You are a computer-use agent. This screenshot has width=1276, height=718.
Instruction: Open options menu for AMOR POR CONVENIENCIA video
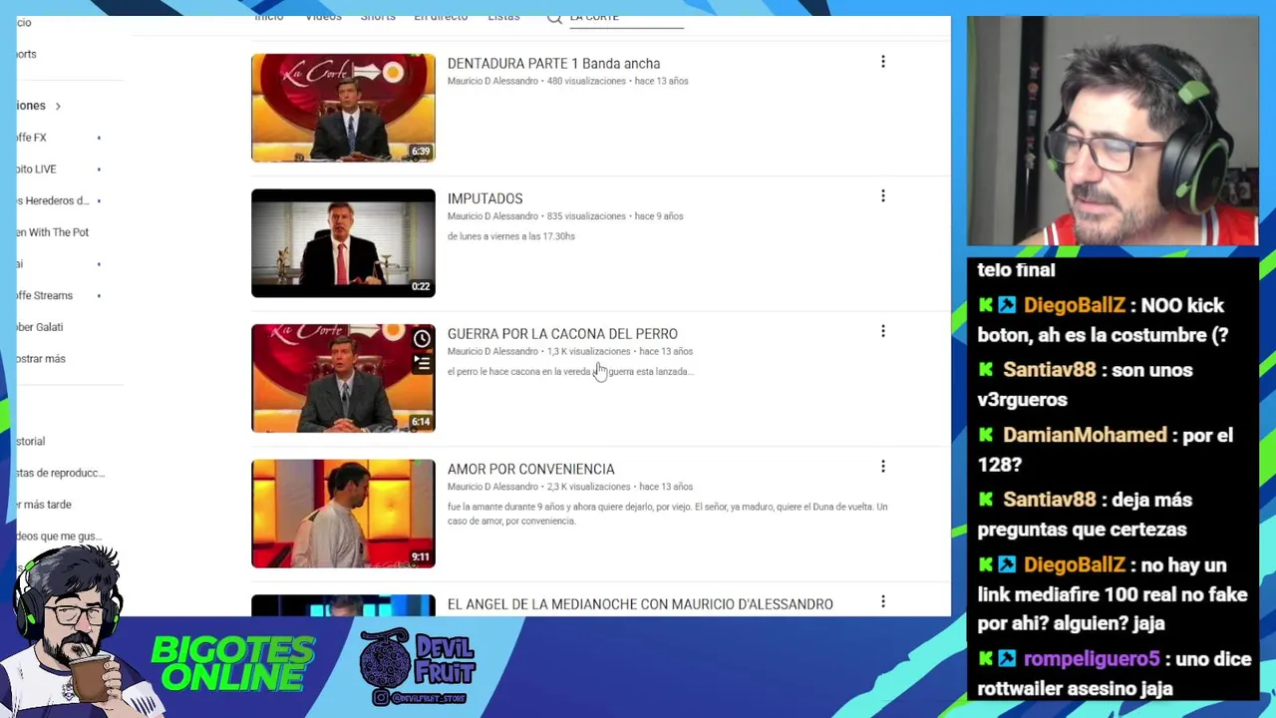click(882, 467)
